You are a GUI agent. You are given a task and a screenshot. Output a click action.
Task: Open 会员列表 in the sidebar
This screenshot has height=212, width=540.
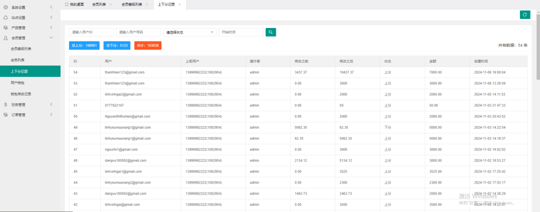click(x=18, y=60)
